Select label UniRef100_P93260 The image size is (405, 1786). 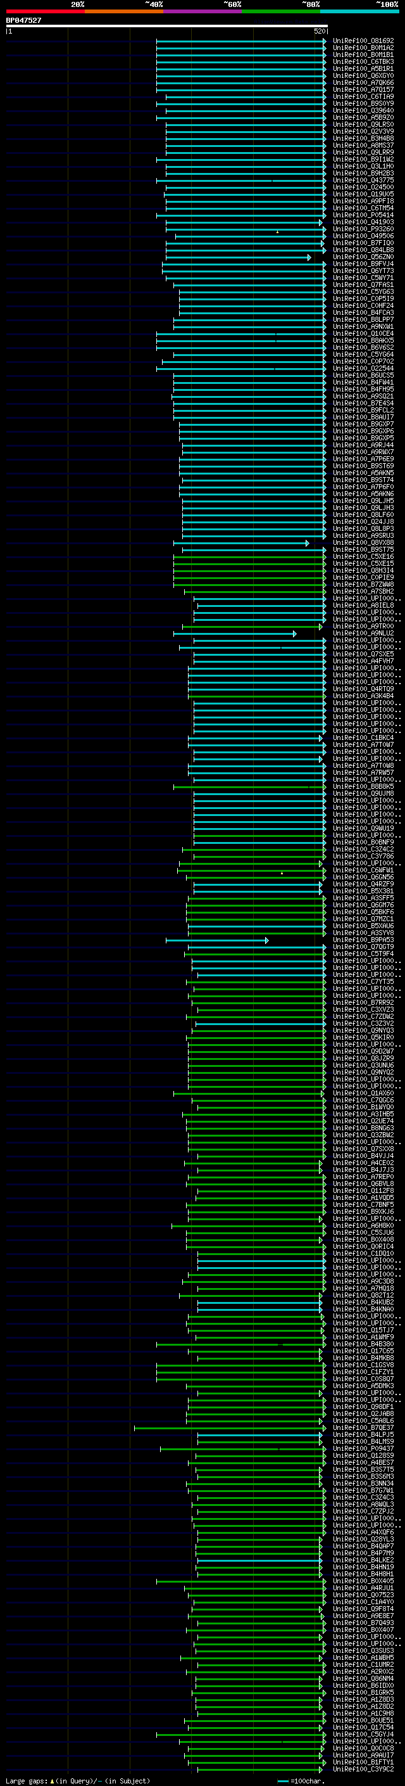click(363, 229)
